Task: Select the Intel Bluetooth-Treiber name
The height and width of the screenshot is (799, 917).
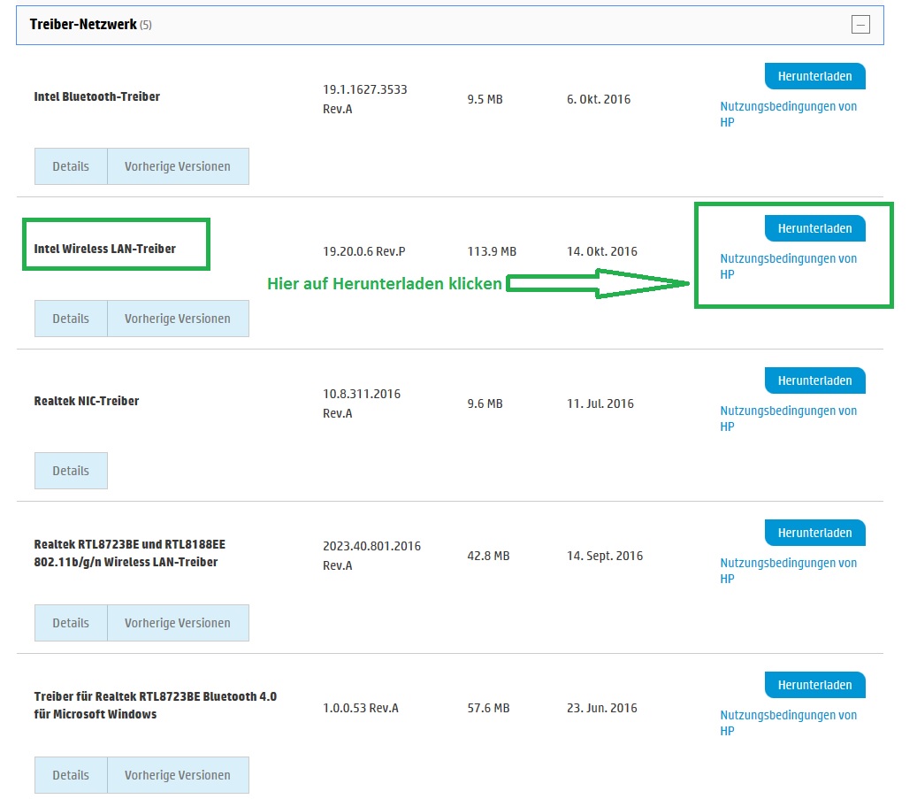Action: tap(96, 96)
